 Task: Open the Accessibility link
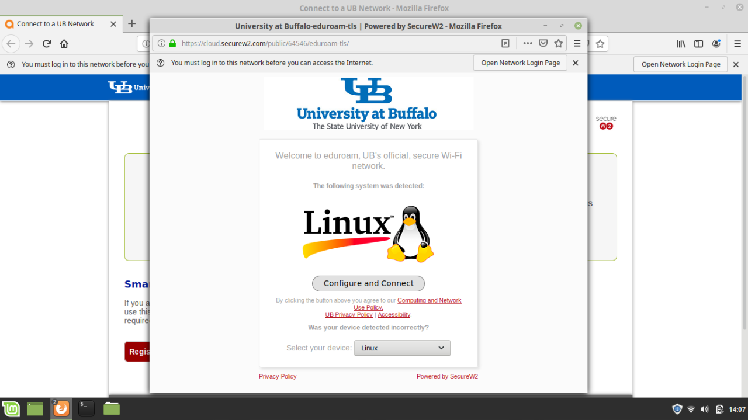pyautogui.click(x=394, y=314)
